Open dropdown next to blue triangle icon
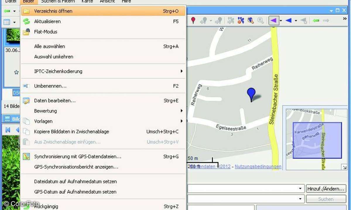 [296, 21]
